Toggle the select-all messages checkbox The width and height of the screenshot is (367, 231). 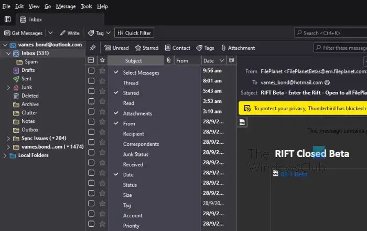click(x=91, y=60)
